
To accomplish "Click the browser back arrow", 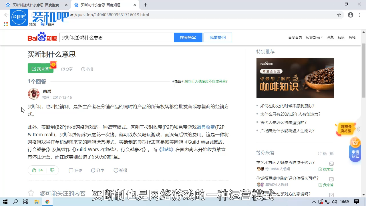I will (6, 15).
